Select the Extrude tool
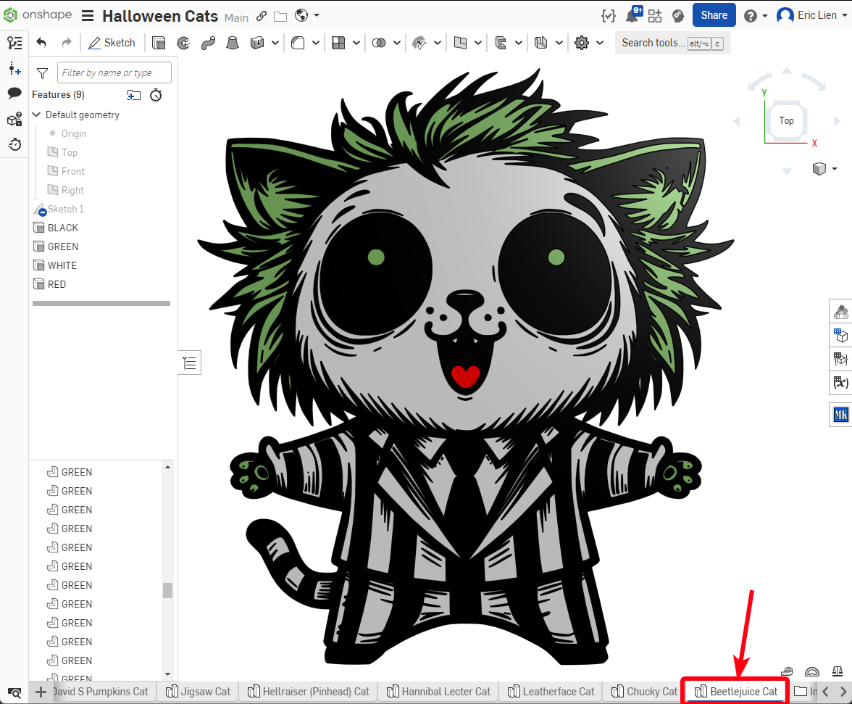 tap(159, 43)
